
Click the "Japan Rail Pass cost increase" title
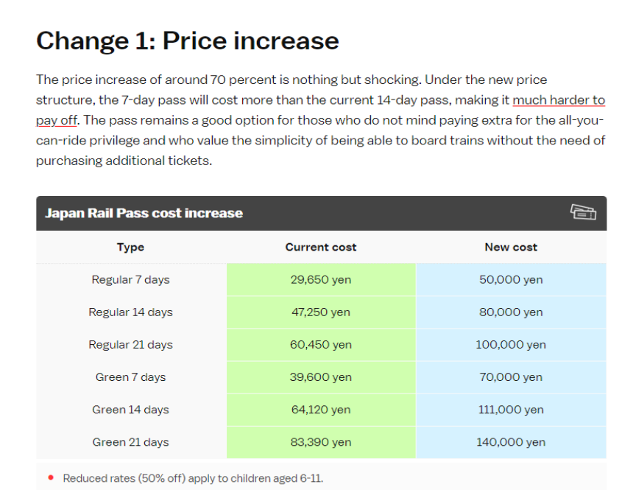pyautogui.click(x=144, y=214)
